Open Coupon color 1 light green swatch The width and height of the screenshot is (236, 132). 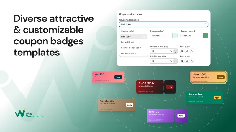175,35
